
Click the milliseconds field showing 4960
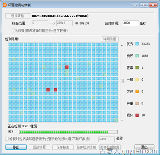point(106,139)
